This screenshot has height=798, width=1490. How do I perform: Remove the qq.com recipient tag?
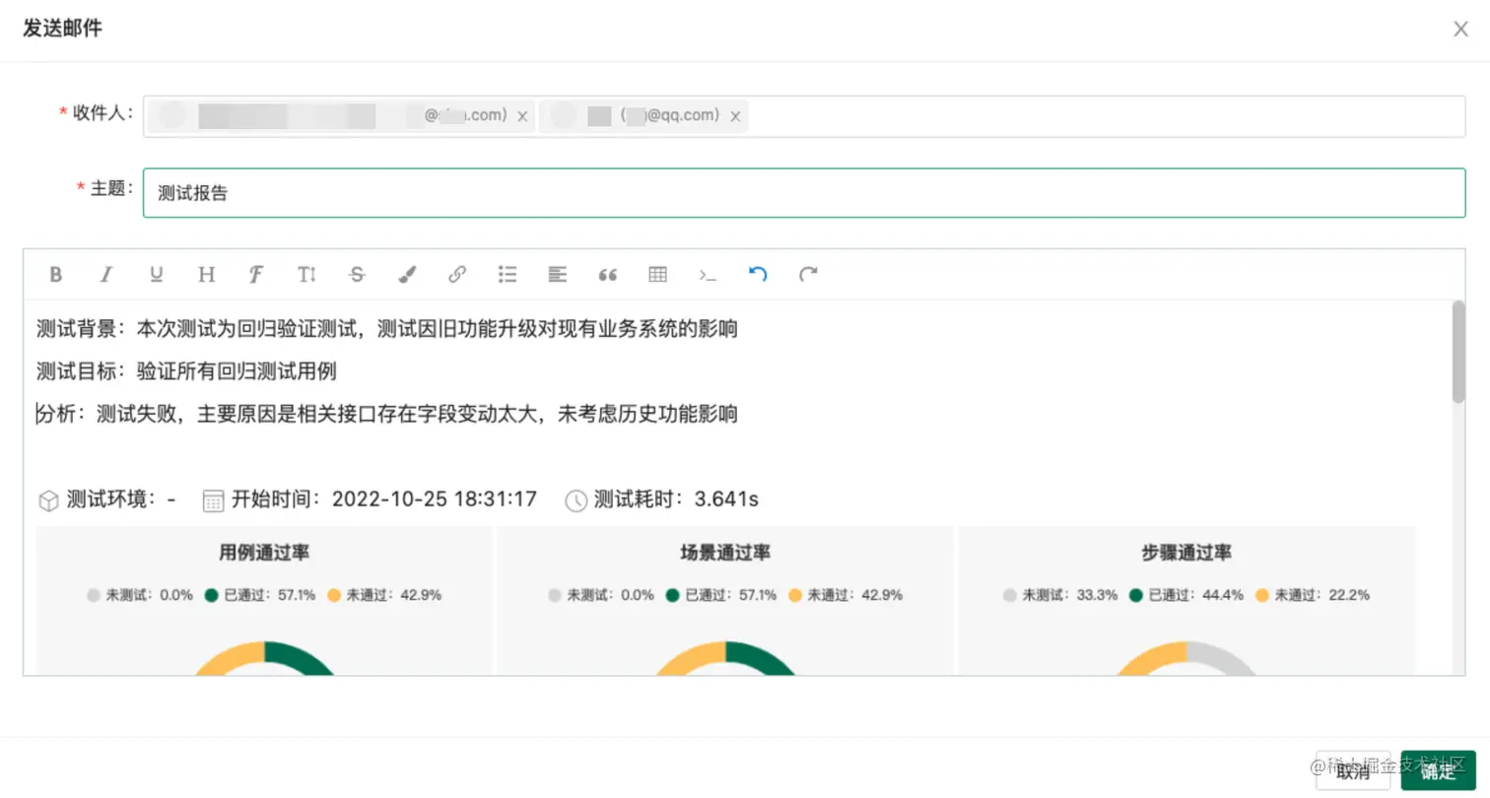coord(735,116)
